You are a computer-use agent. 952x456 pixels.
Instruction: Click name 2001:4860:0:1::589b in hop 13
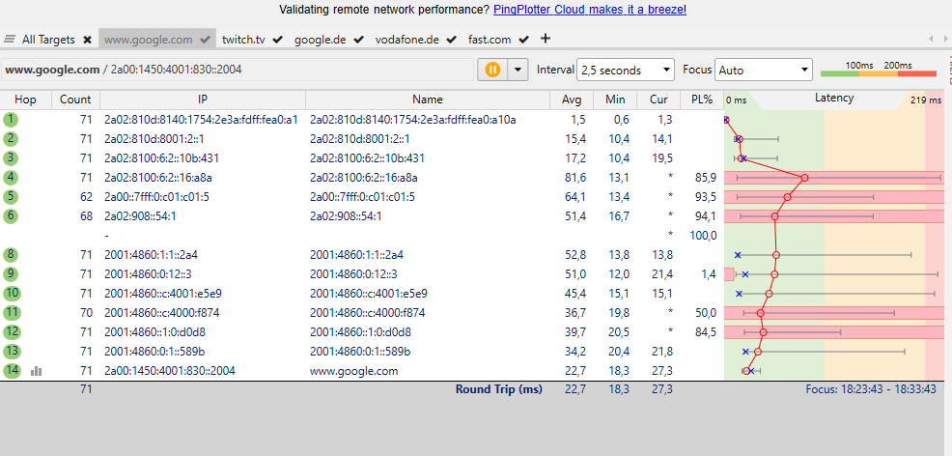(x=360, y=351)
